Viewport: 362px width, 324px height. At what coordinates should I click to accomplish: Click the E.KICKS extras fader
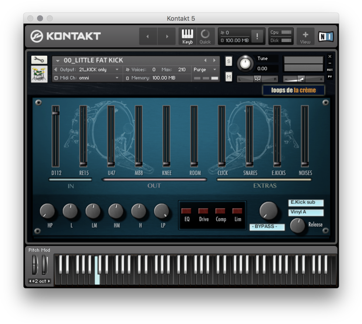coord(277,136)
